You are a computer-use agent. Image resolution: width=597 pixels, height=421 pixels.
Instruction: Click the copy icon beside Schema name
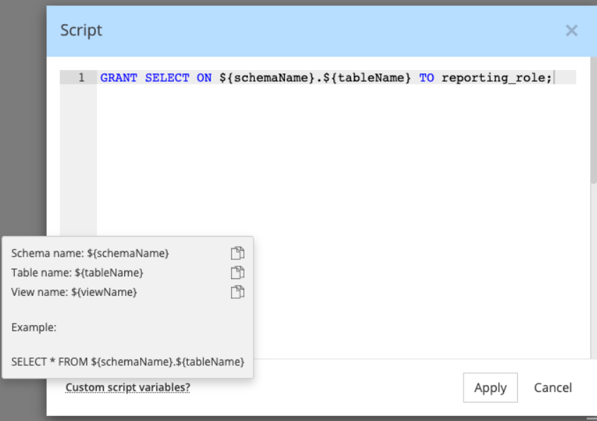coord(238,253)
